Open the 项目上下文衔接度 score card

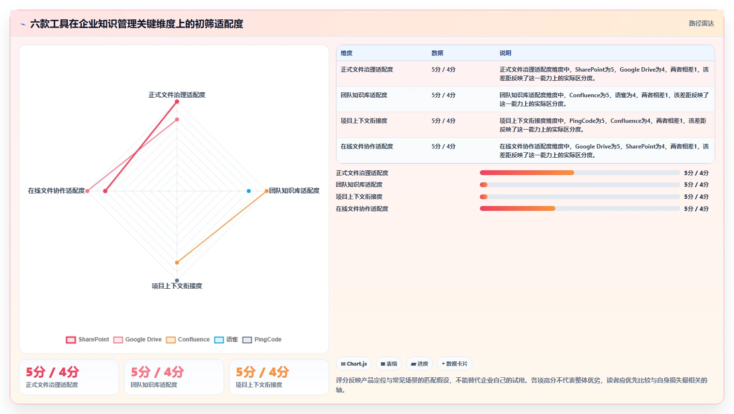(x=279, y=377)
